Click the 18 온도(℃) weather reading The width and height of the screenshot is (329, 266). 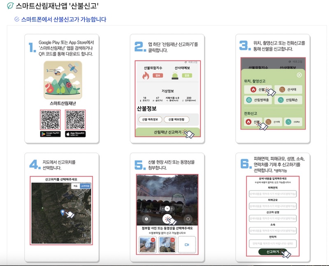pyautogui.click(x=145, y=99)
